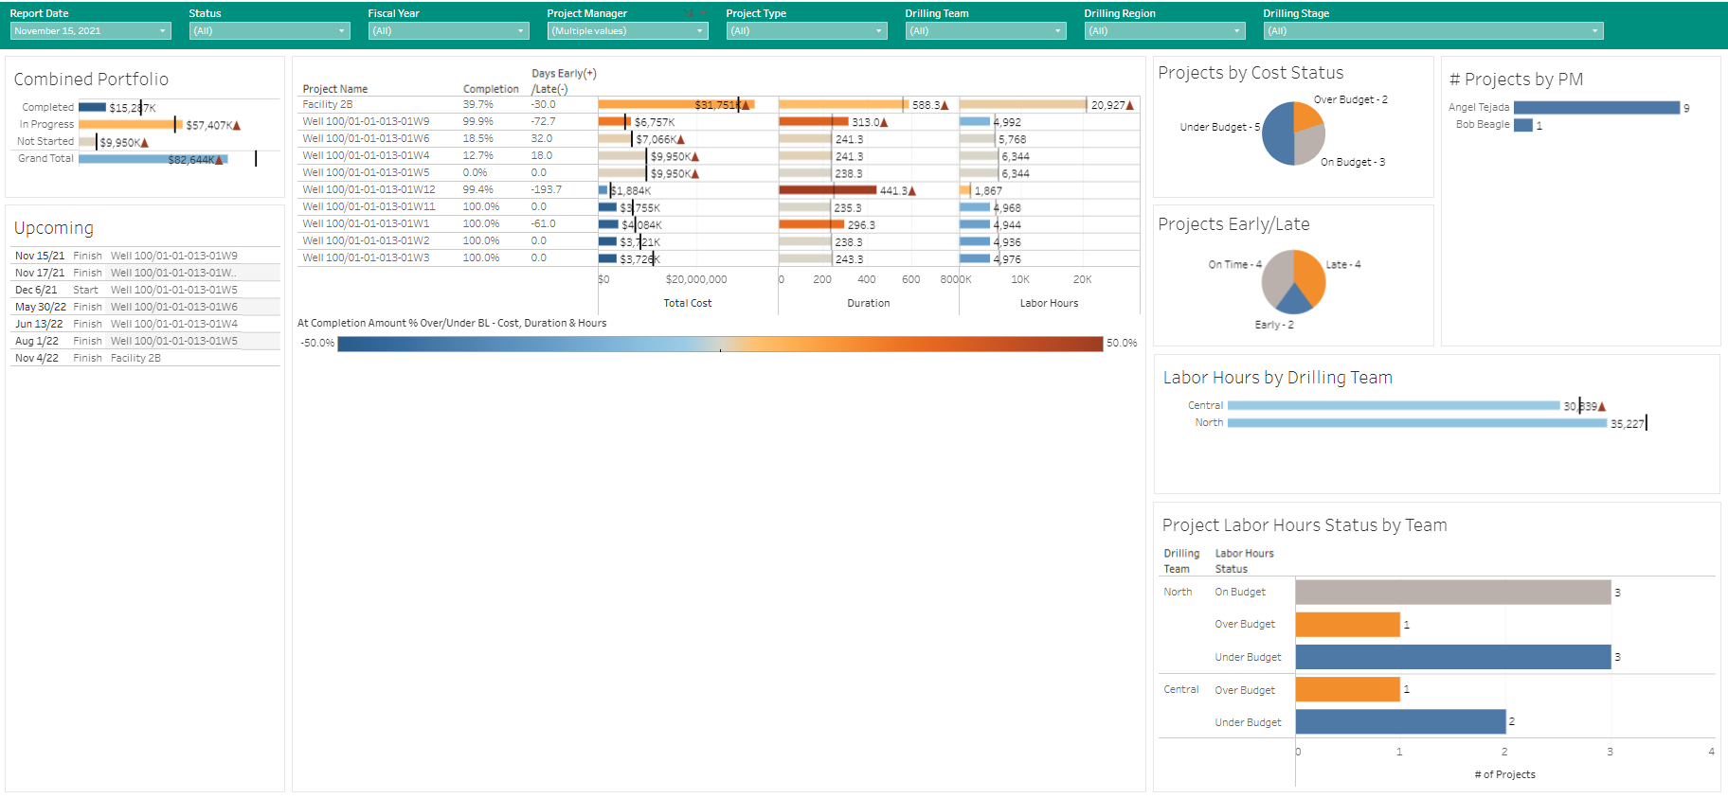Expand the Status filter dropdown
The height and width of the screenshot is (798, 1728).
click(x=269, y=31)
